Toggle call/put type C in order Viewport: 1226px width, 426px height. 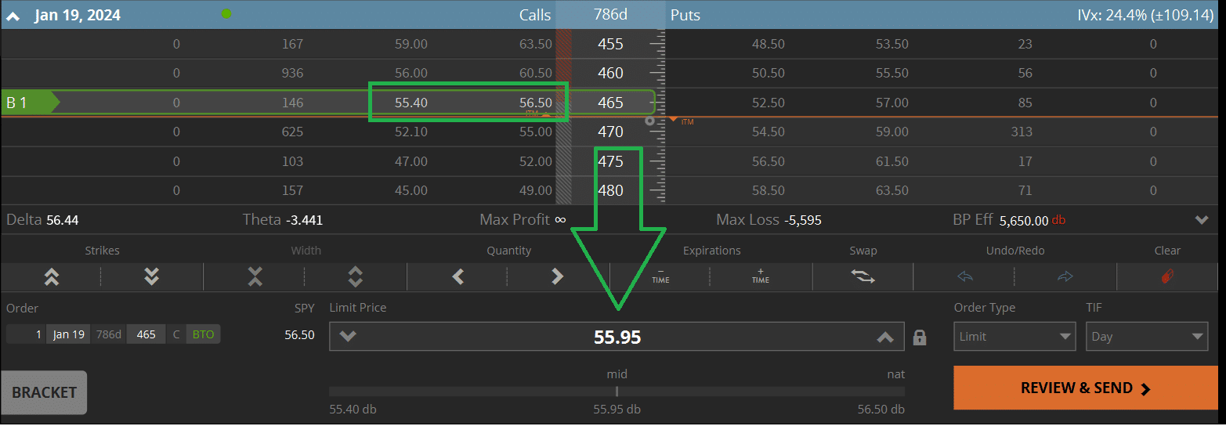176,334
